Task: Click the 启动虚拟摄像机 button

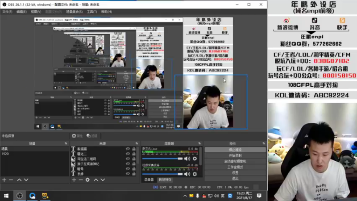Action: 235,161
